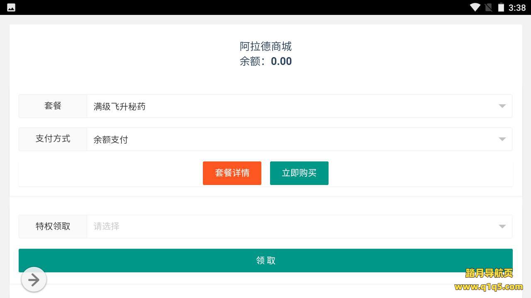Tap the Wi-Fi signal icon
This screenshot has height=298, width=531.
tap(475, 7)
